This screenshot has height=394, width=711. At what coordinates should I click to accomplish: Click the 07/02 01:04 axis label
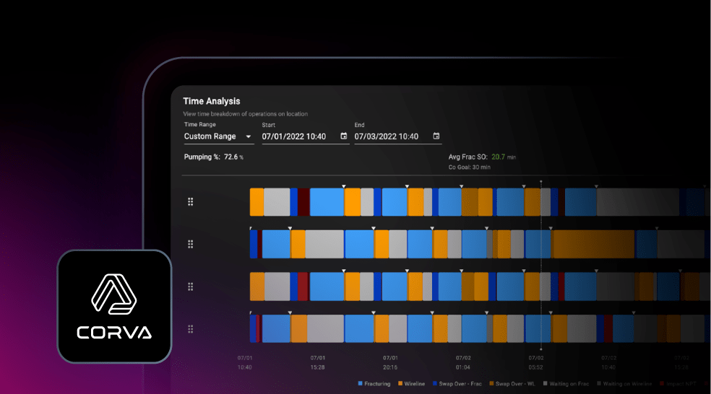(463, 362)
